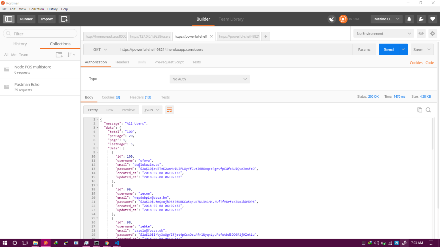The height and width of the screenshot is (247, 440).
Task: Select the Preview response view
Action: coord(128,110)
